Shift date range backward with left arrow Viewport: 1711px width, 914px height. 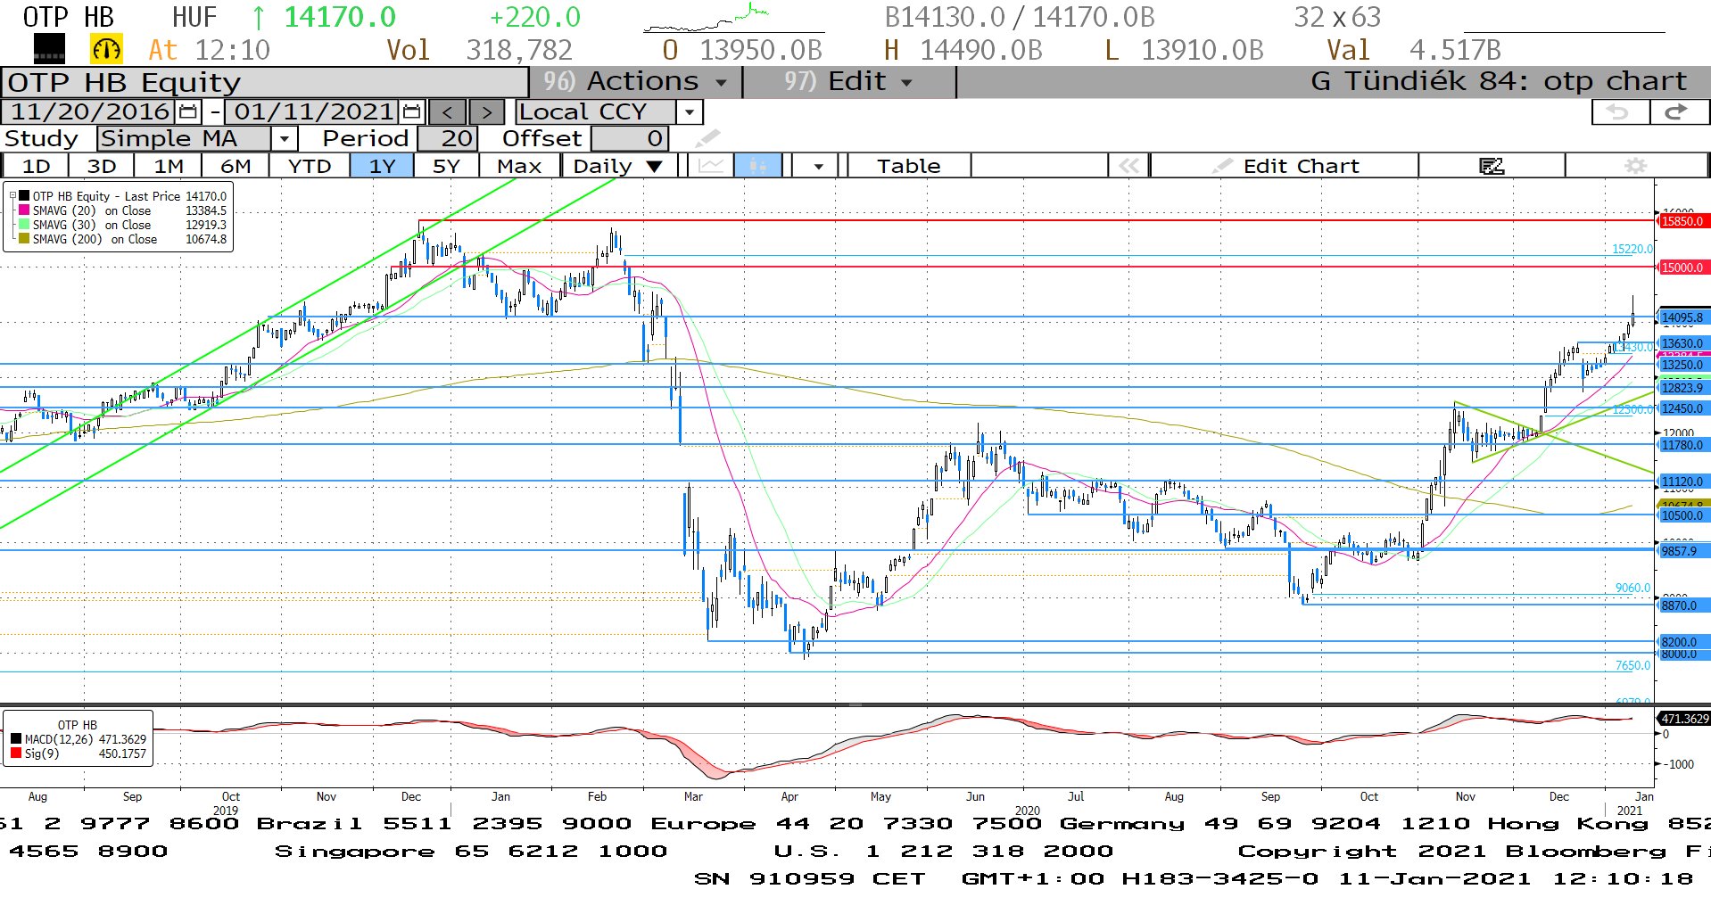click(x=447, y=112)
